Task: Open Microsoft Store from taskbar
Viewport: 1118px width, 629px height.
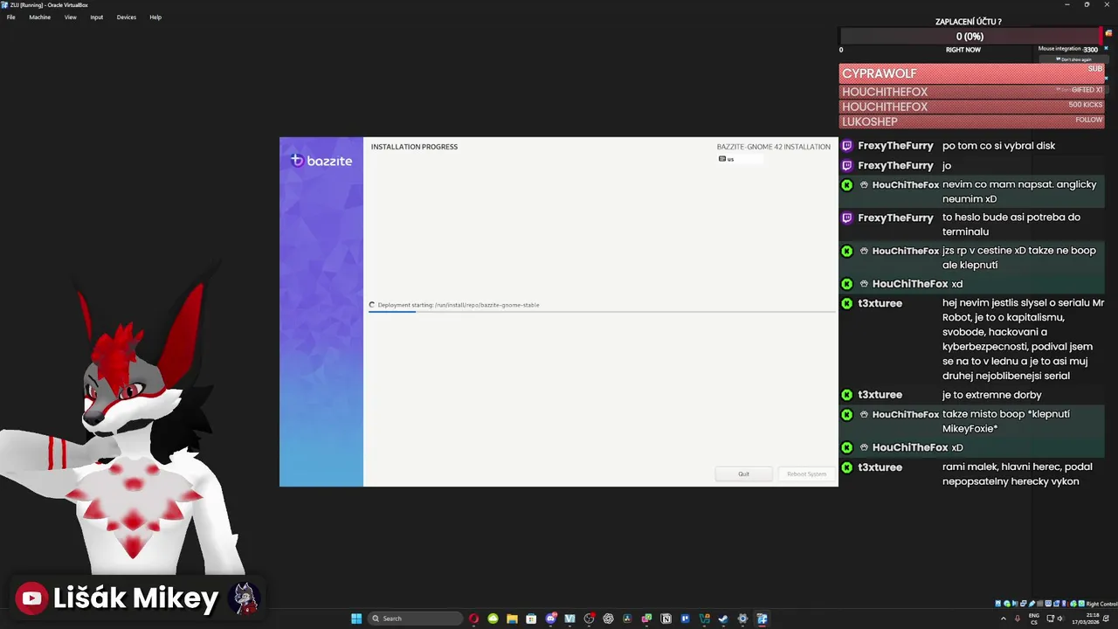Action: coord(531,619)
